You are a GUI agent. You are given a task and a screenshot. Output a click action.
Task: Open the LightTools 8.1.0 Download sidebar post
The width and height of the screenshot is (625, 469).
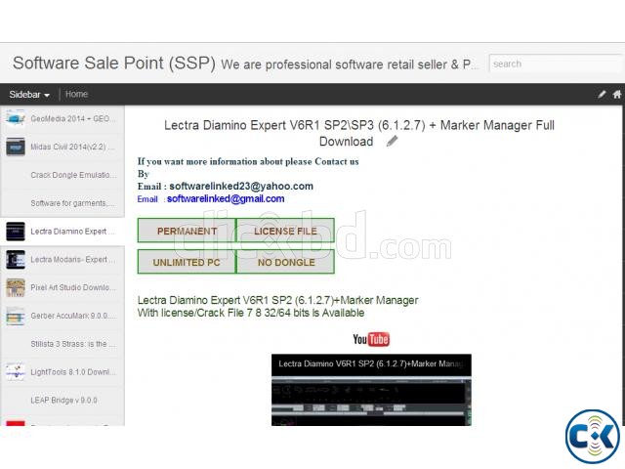62,372
